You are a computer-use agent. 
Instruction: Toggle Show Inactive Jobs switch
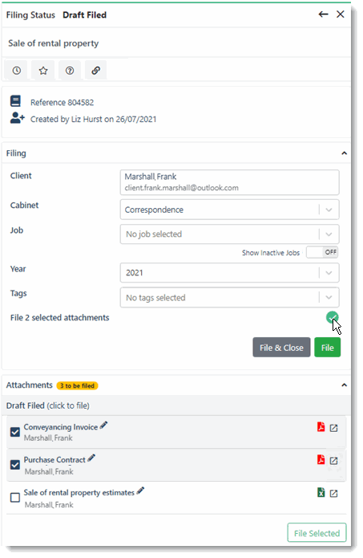[322, 252]
